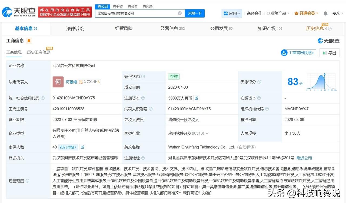Open the 商务合作 link

tap(255, 13)
